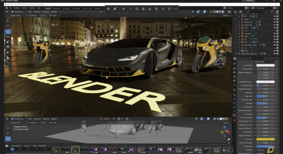This screenshot has height=154, width=283.
Task: Select the Measure tool icon
Action: click(8, 58)
